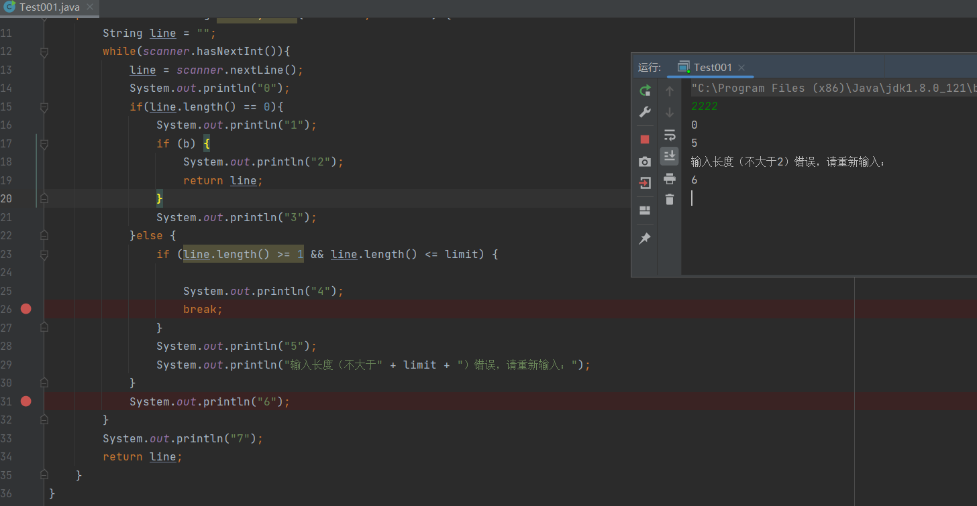Close the Test001.java editor tab
Viewport: 977px width, 506px height.
tap(90, 7)
